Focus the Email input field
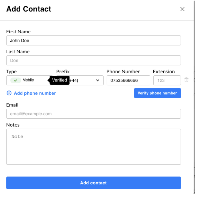197x198 pixels. pyautogui.click(x=94, y=114)
